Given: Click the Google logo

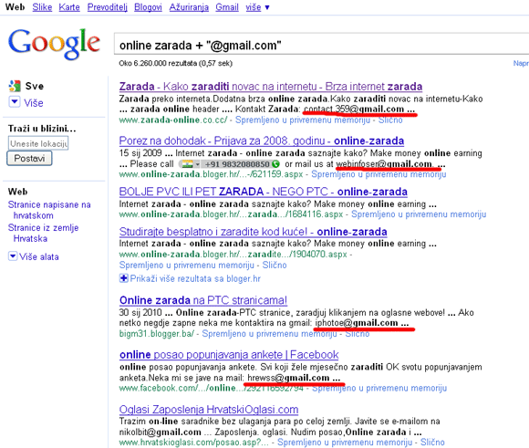Looking at the screenshot, I should point(54,45).
